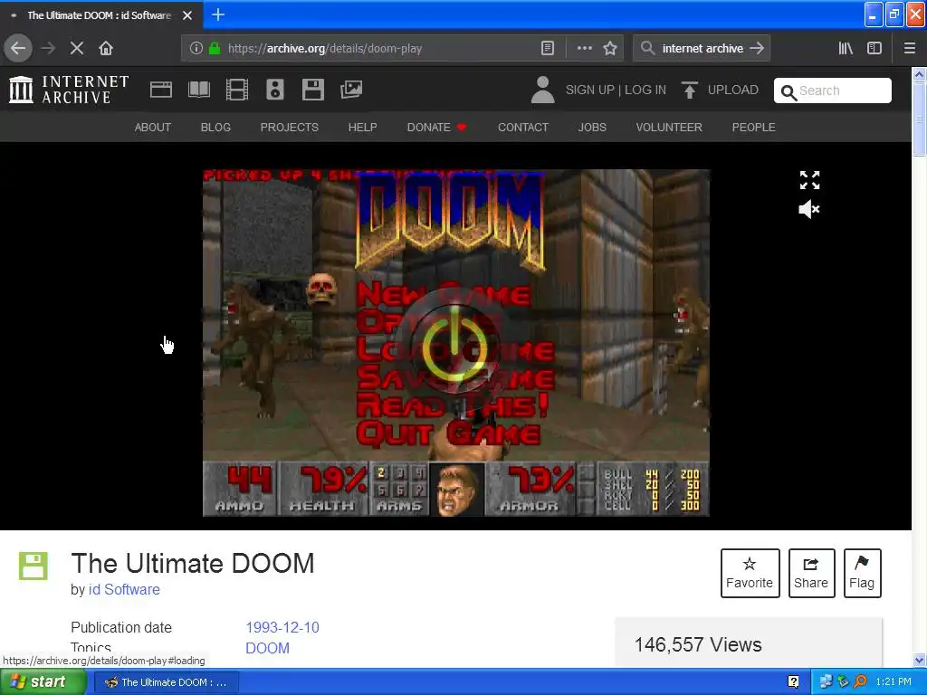
Task: Click the taskbar clock showing 1:21 PM
Action: coord(894,682)
